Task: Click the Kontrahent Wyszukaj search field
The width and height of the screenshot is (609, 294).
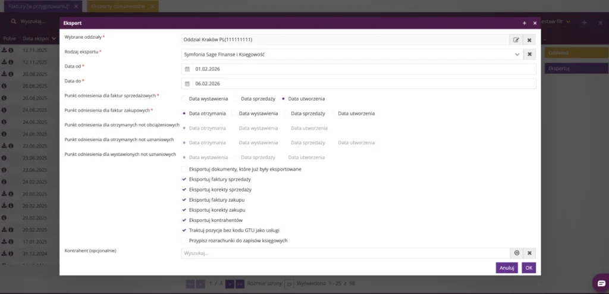Action: (x=346, y=253)
